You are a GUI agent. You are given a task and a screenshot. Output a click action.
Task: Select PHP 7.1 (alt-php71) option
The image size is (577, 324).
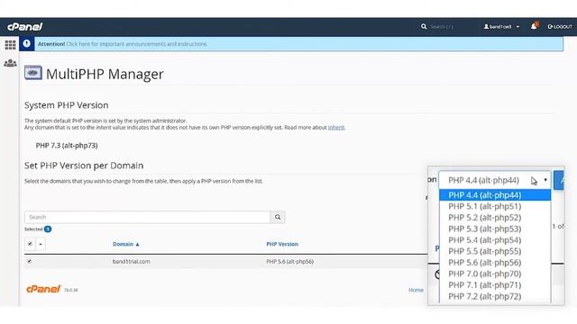(495, 285)
